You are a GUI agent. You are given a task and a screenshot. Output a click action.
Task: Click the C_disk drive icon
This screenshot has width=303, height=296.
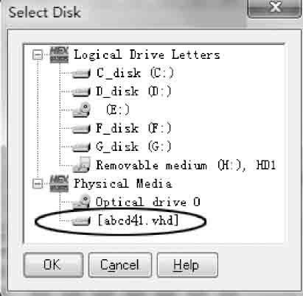coord(81,74)
